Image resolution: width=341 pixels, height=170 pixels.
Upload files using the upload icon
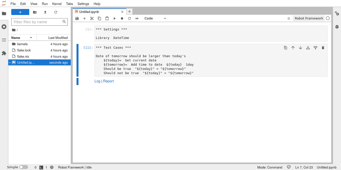click(x=45, y=12)
